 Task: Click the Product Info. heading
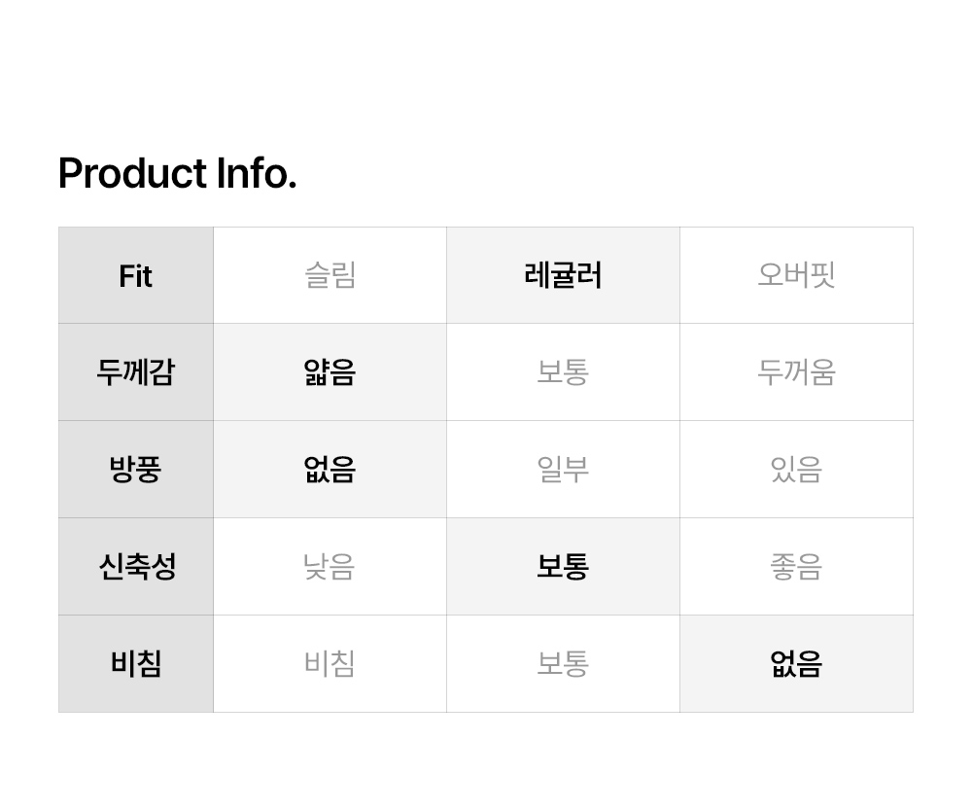click(178, 174)
